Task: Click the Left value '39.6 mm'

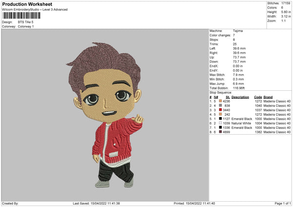Action: tap(239, 48)
